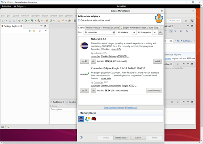Open the Eclipse application menu in top bar
203x144 pixels.
(20, 6)
